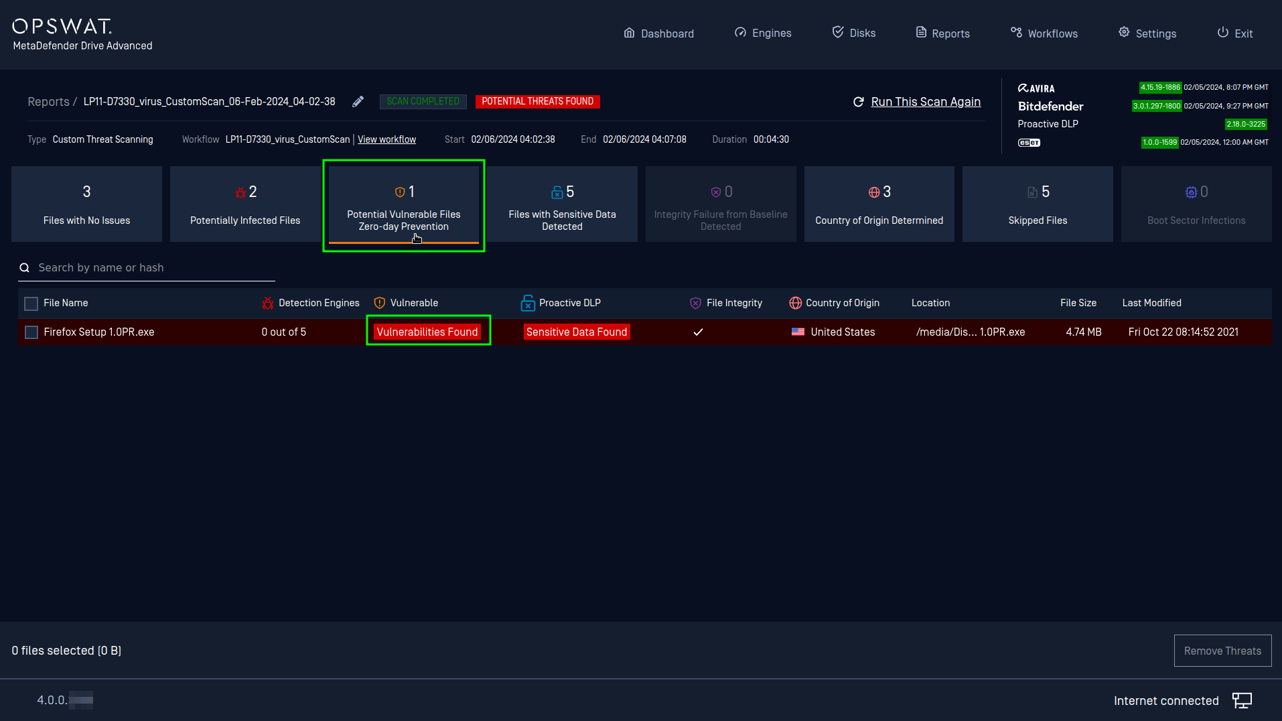This screenshot has height=721, width=1282.
Task: Edit report name with pencil icon
Action: [x=358, y=101]
